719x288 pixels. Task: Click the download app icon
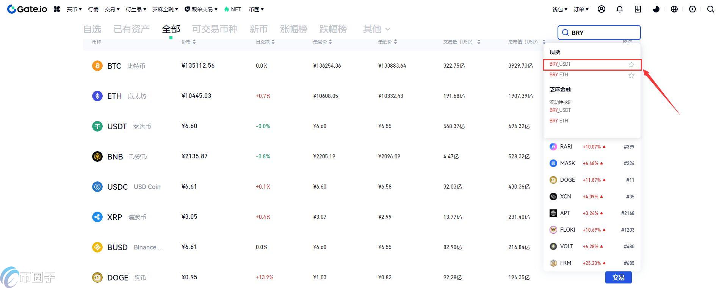[x=638, y=9]
